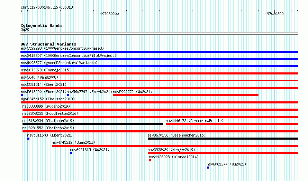The width and height of the screenshot is (308, 181).
Task: Click the nsv5611603 (Ebert2021) label
Action: (50, 135)
